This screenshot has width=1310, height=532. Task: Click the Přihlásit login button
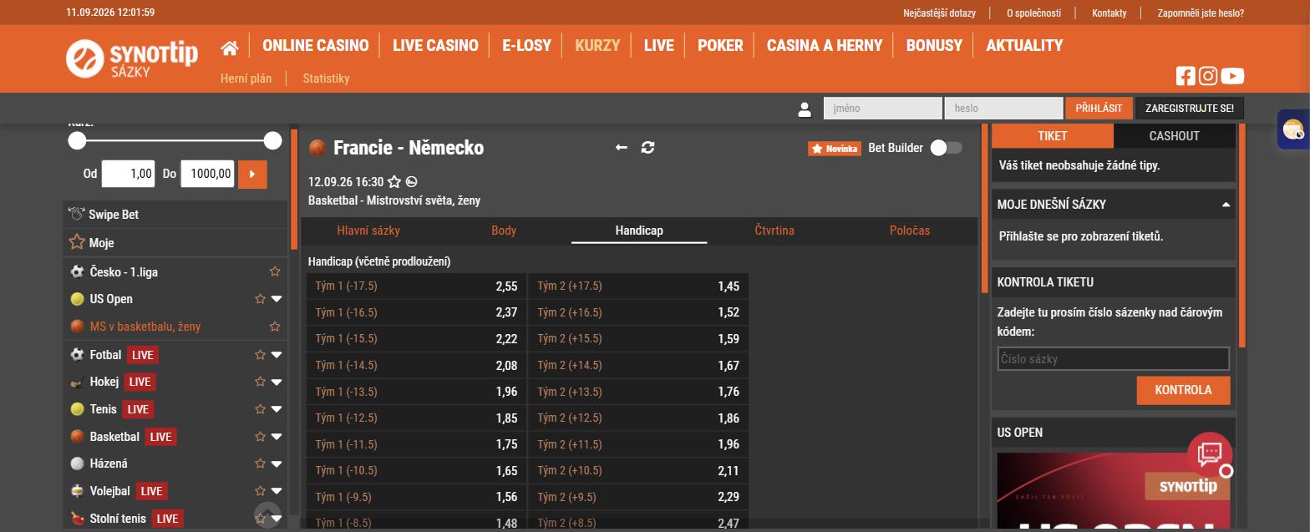tap(1099, 109)
